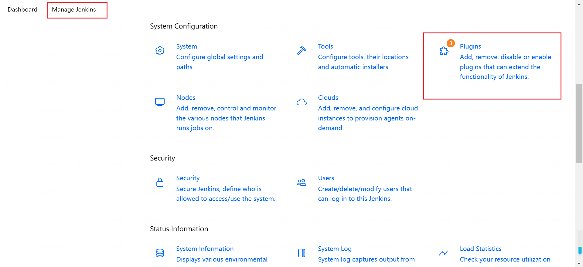Click the Tools hammer icon
This screenshot has height=267, width=583.
[302, 51]
